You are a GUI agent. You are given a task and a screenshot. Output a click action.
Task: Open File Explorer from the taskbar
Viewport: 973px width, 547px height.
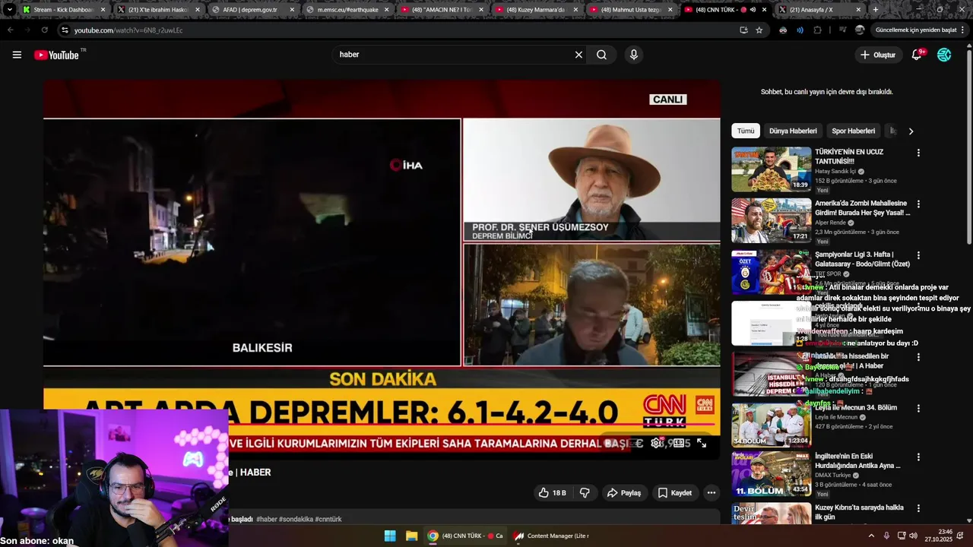pyautogui.click(x=411, y=536)
